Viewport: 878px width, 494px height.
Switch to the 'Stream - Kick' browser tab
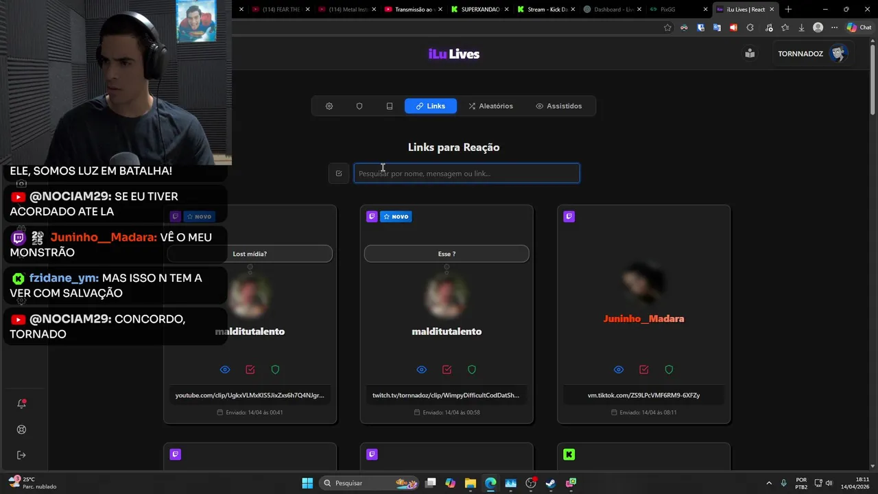pyautogui.click(x=546, y=10)
